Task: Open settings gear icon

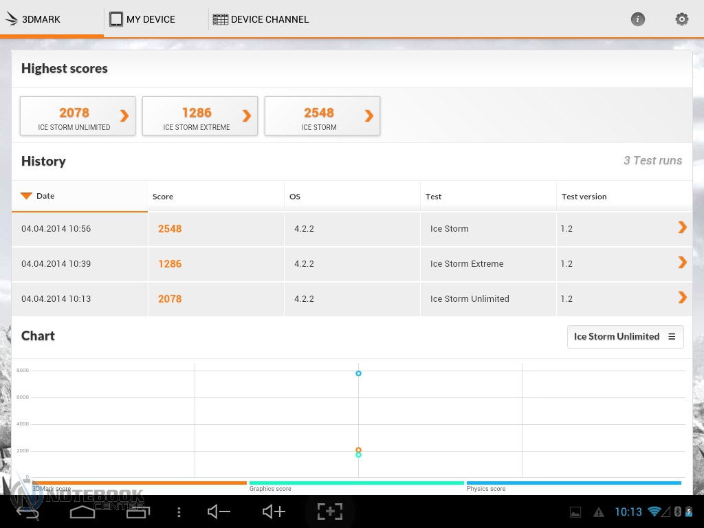Action: point(681,19)
